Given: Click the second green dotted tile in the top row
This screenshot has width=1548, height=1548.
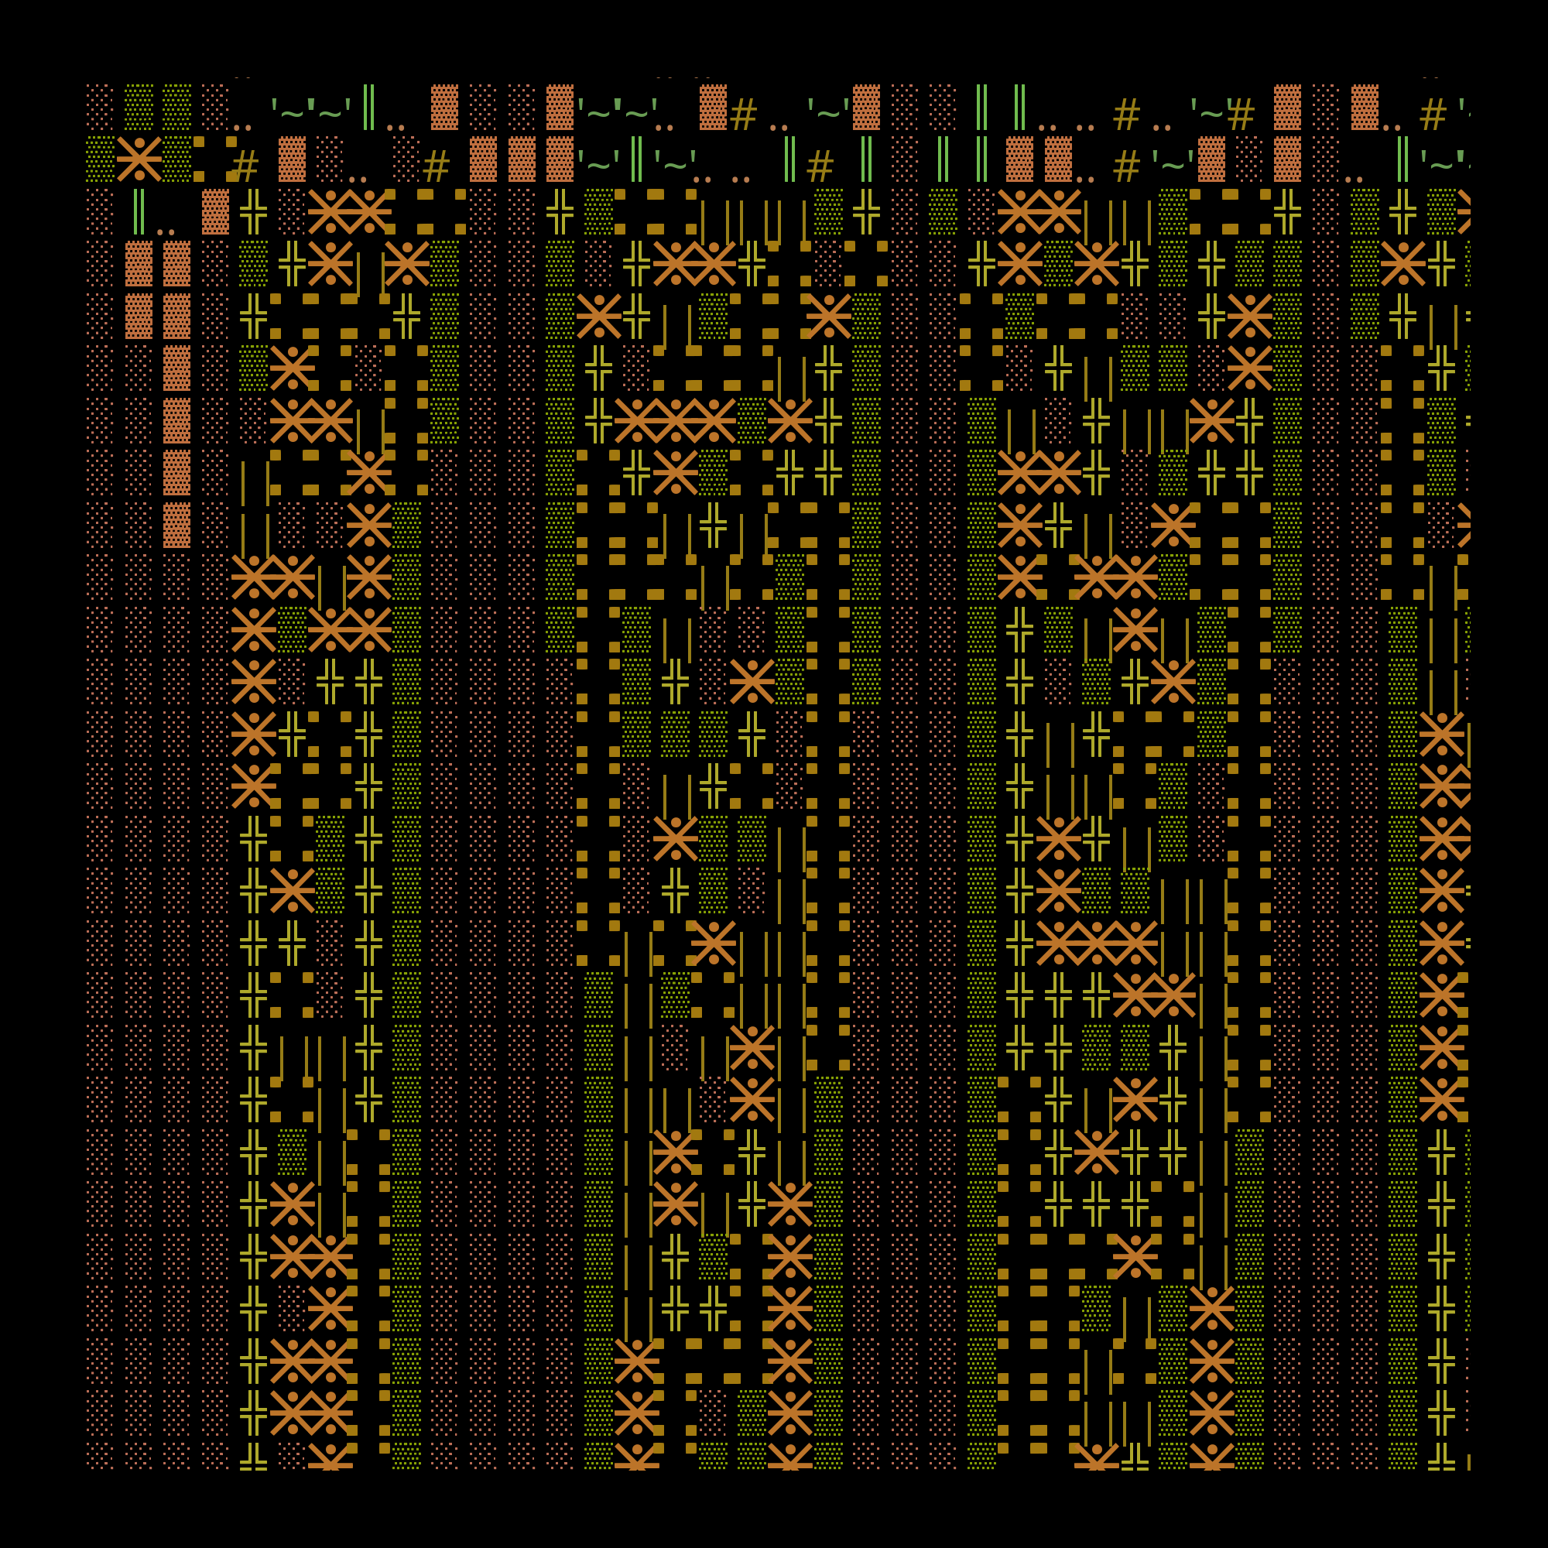Looking at the screenshot, I should tap(177, 107).
